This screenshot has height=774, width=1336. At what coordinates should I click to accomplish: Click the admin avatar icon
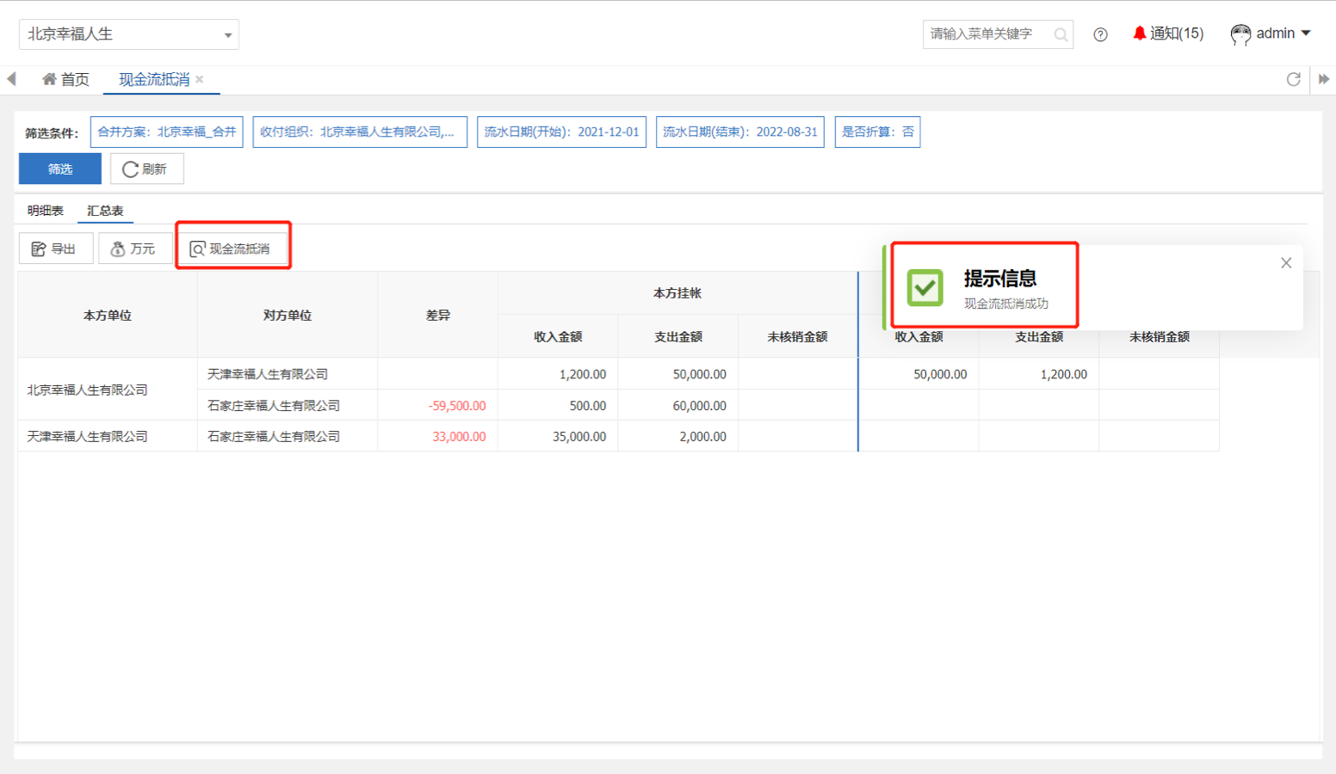click(x=1240, y=34)
